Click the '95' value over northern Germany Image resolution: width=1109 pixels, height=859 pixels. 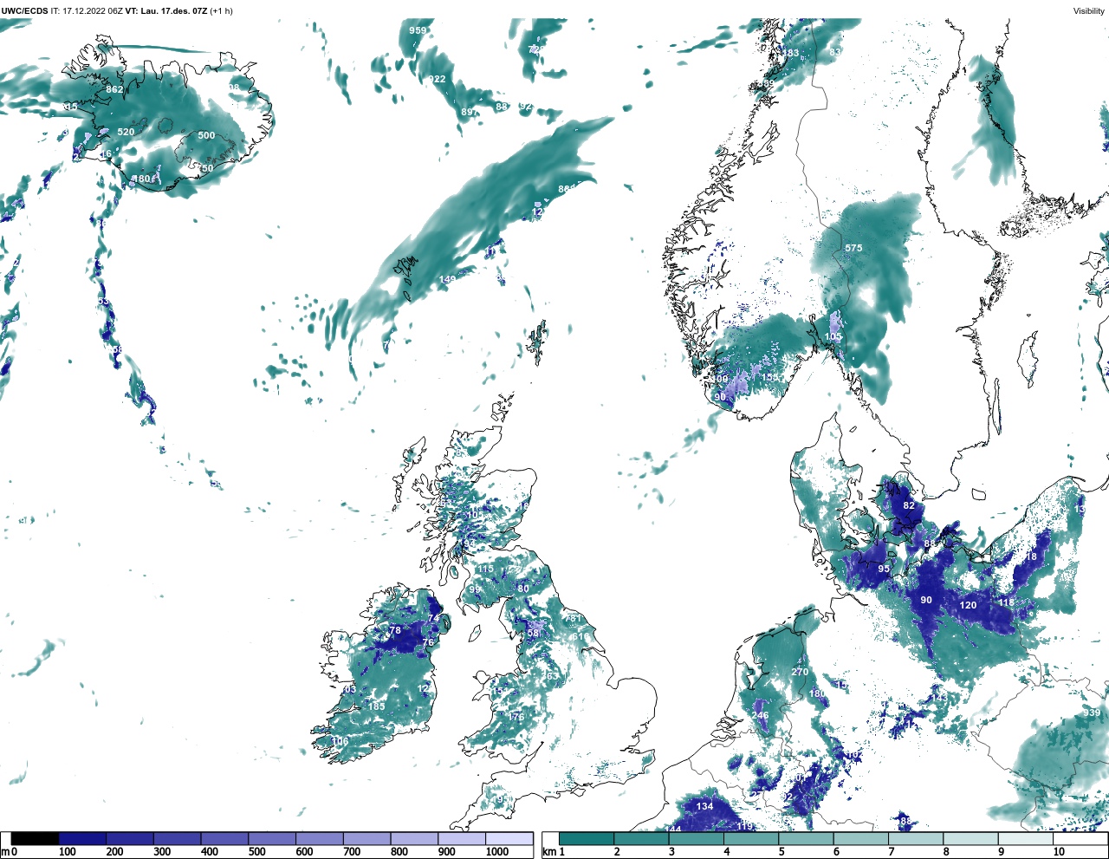tap(884, 569)
